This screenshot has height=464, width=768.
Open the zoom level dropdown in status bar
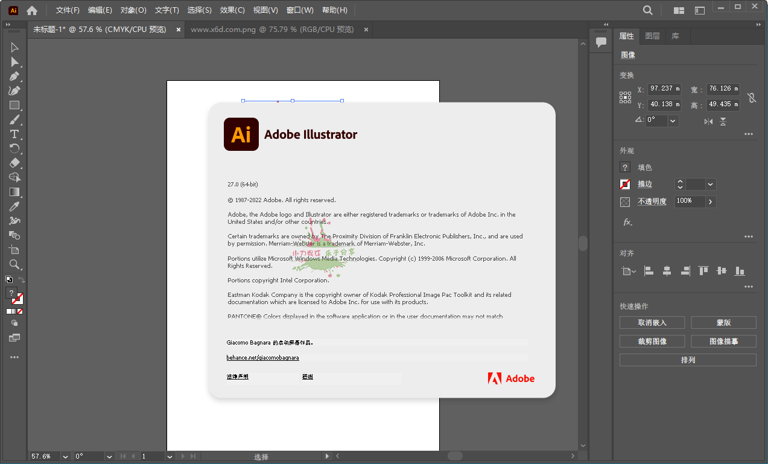tap(65, 457)
